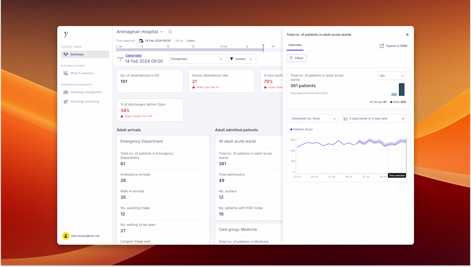Click the live data signal icon
This screenshot has width=471, height=267.
pos(120,59)
